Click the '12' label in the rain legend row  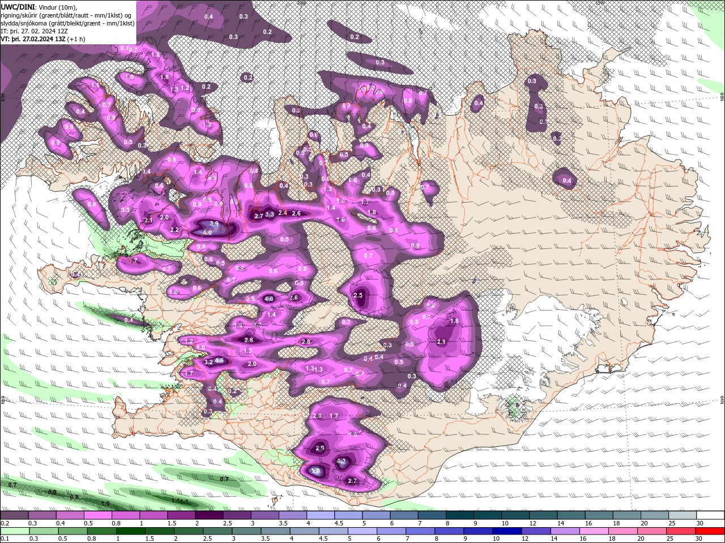click(x=525, y=539)
